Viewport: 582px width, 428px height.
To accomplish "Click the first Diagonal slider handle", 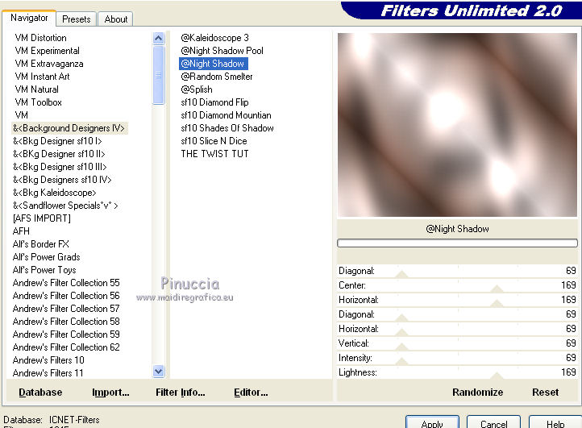I will pos(401,275).
